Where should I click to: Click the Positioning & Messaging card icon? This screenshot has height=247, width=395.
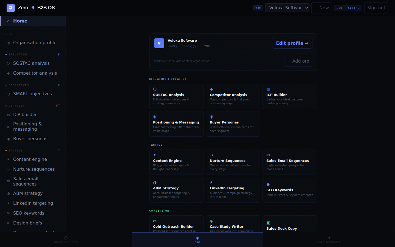point(155,117)
